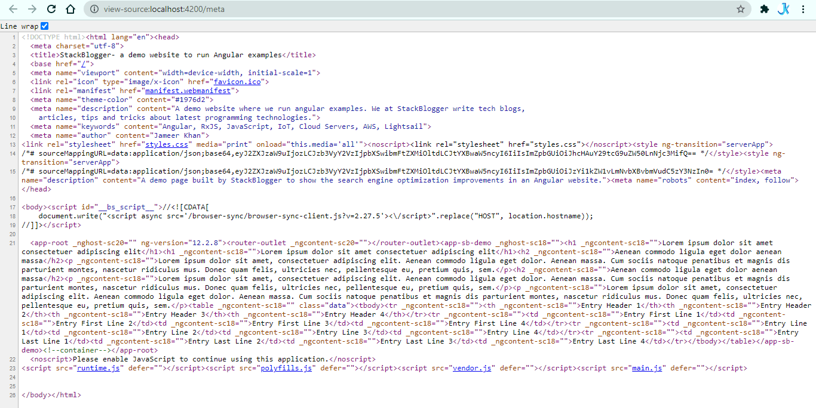The image size is (816, 408).
Task: Click 'Entry Last Line 4' table cell text
Action: [x=609, y=341]
